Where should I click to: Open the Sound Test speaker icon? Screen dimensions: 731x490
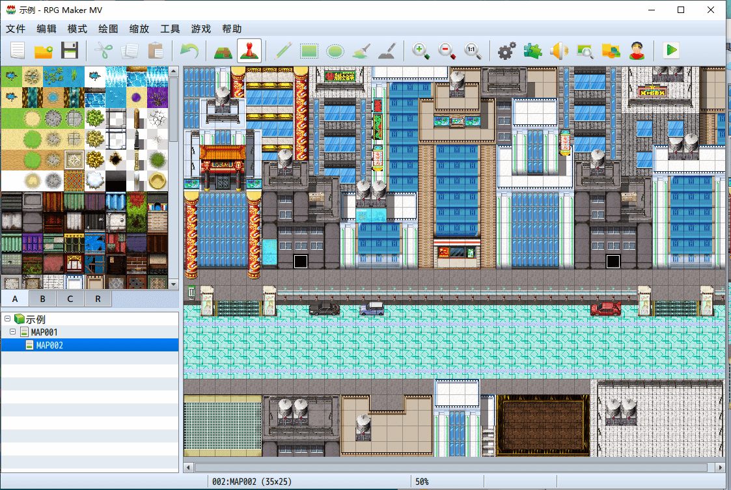(x=559, y=50)
